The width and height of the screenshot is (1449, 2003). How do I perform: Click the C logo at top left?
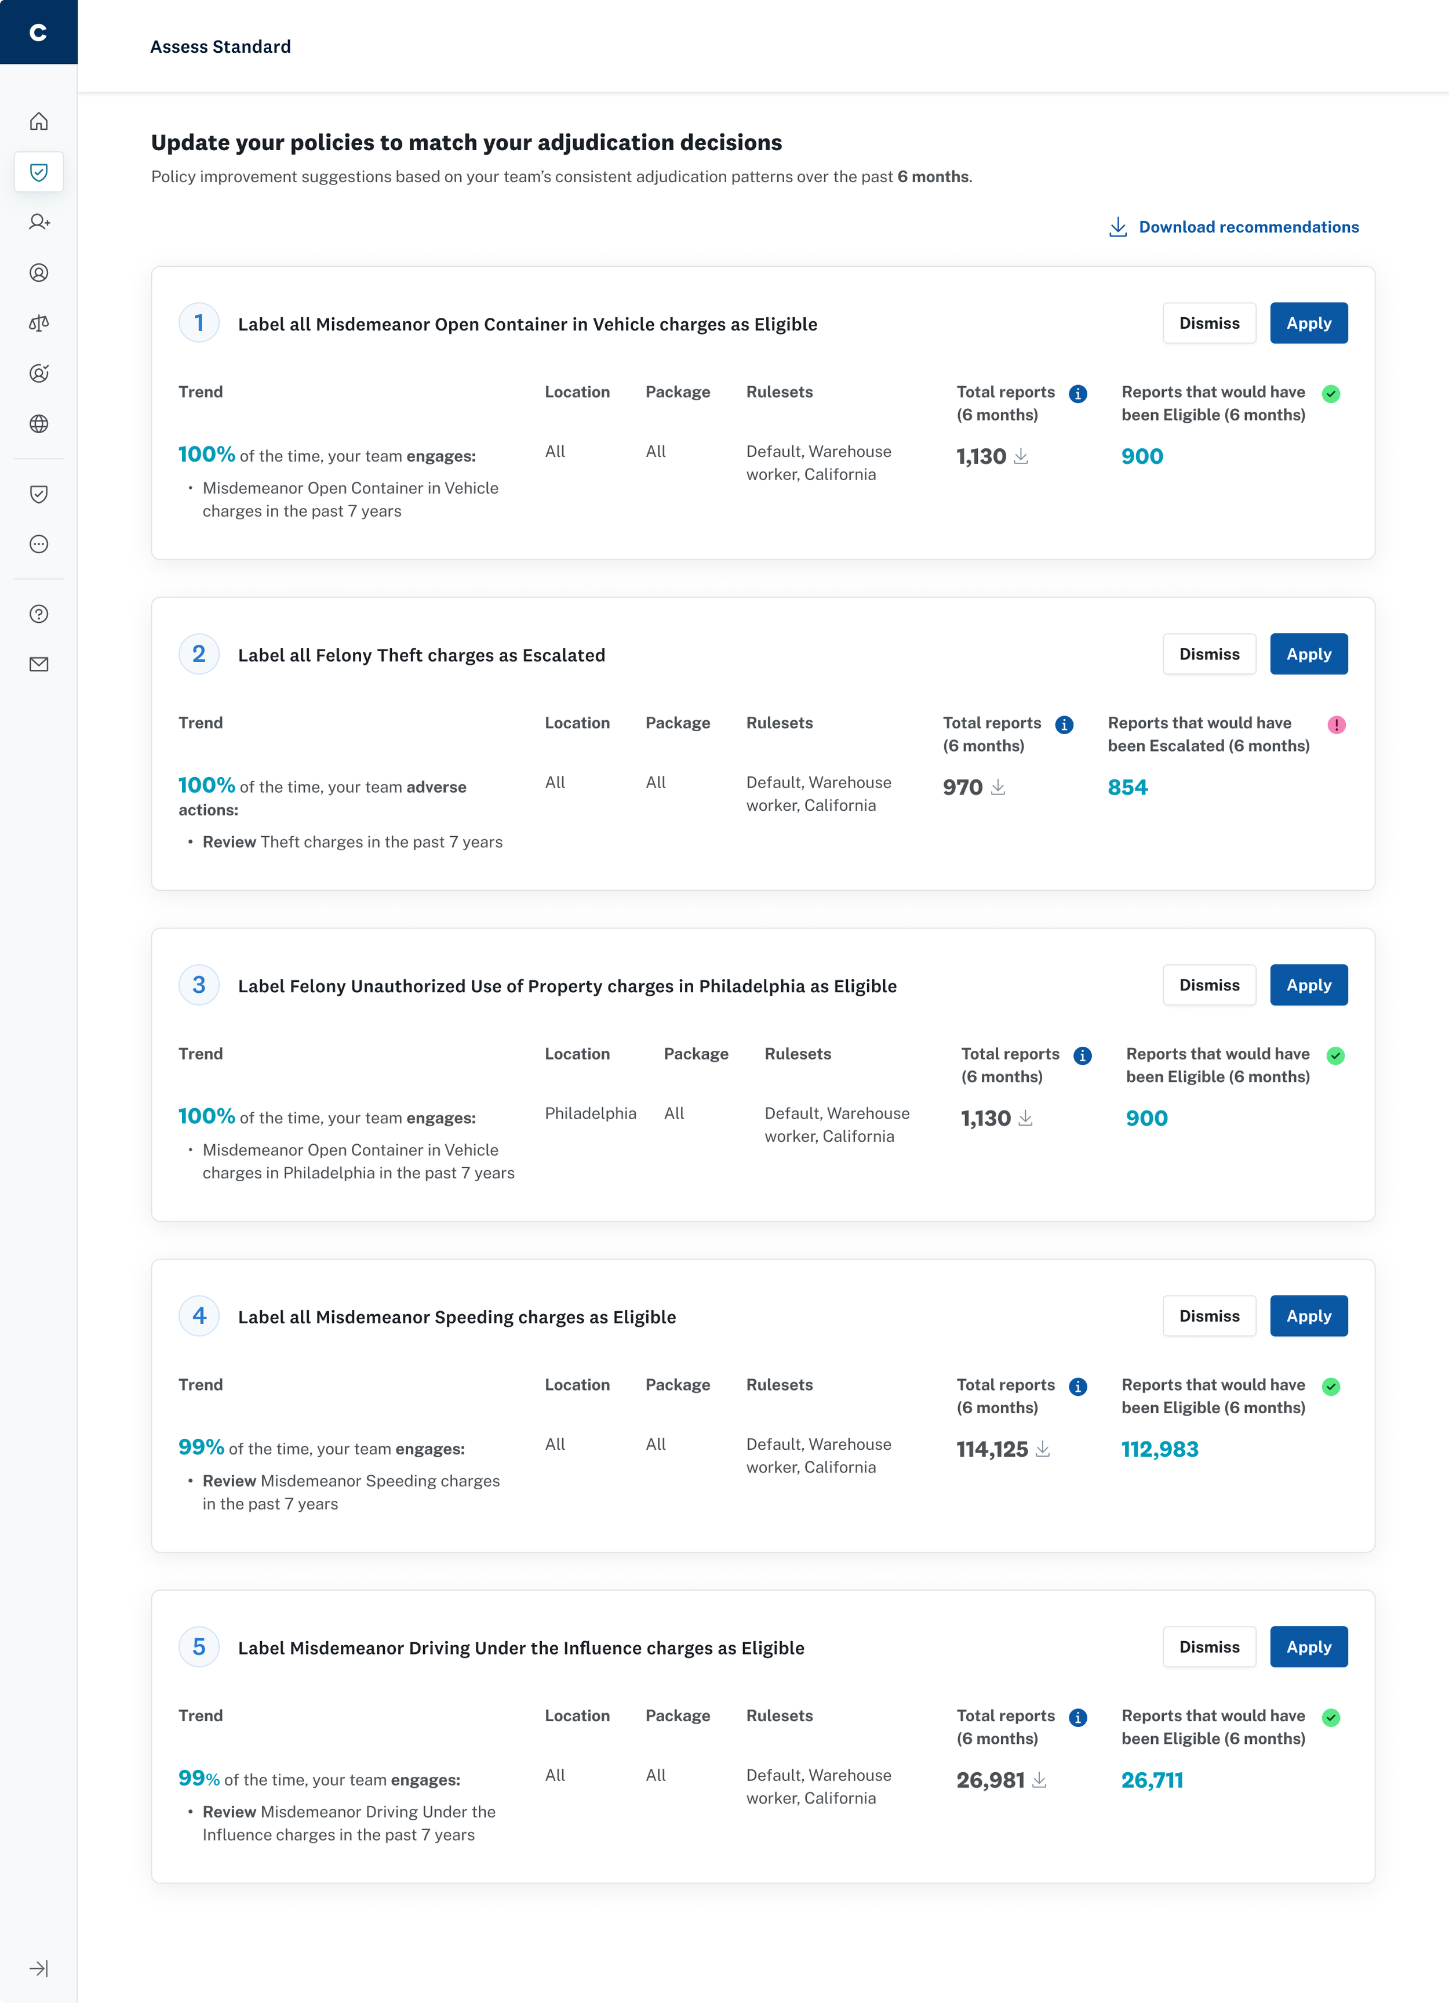click(x=39, y=32)
